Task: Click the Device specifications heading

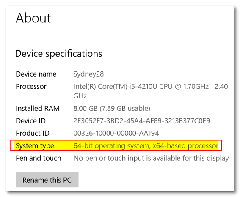Action: (58, 54)
